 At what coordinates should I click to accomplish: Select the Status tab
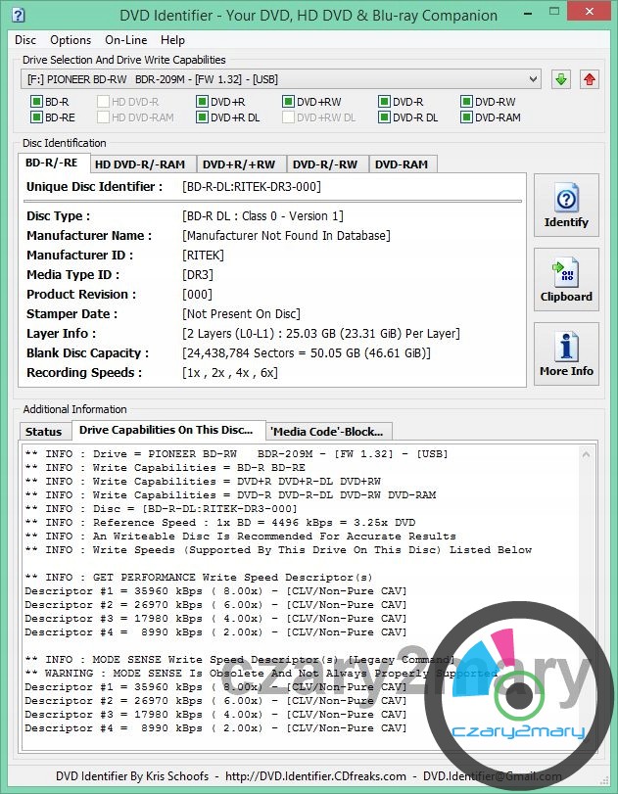43,431
